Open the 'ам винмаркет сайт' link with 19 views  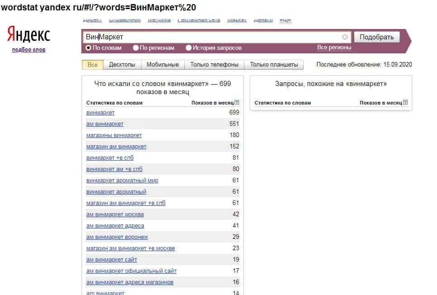pyautogui.click(x=112, y=260)
